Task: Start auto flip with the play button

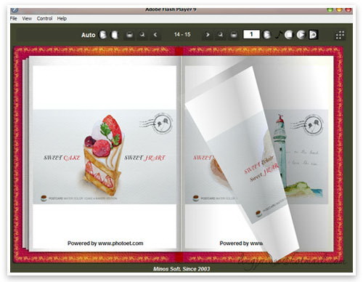Action: (103, 35)
